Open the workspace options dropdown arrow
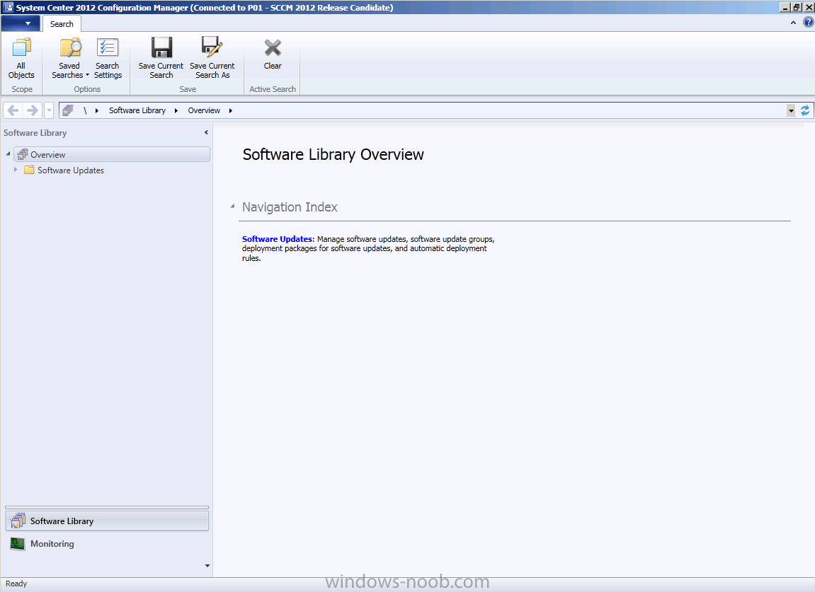Screen dimensions: 815x592 tap(207, 566)
